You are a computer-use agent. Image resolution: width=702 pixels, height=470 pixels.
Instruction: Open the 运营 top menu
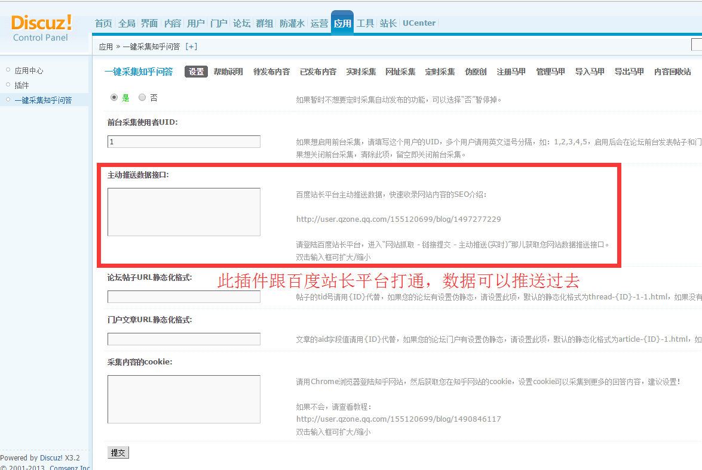[319, 23]
